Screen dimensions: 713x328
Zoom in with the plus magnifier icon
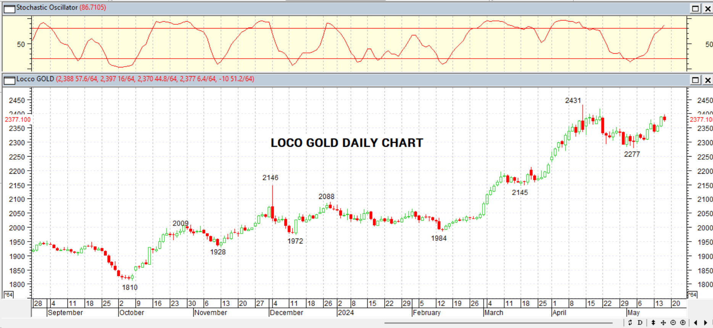[x=683, y=323]
